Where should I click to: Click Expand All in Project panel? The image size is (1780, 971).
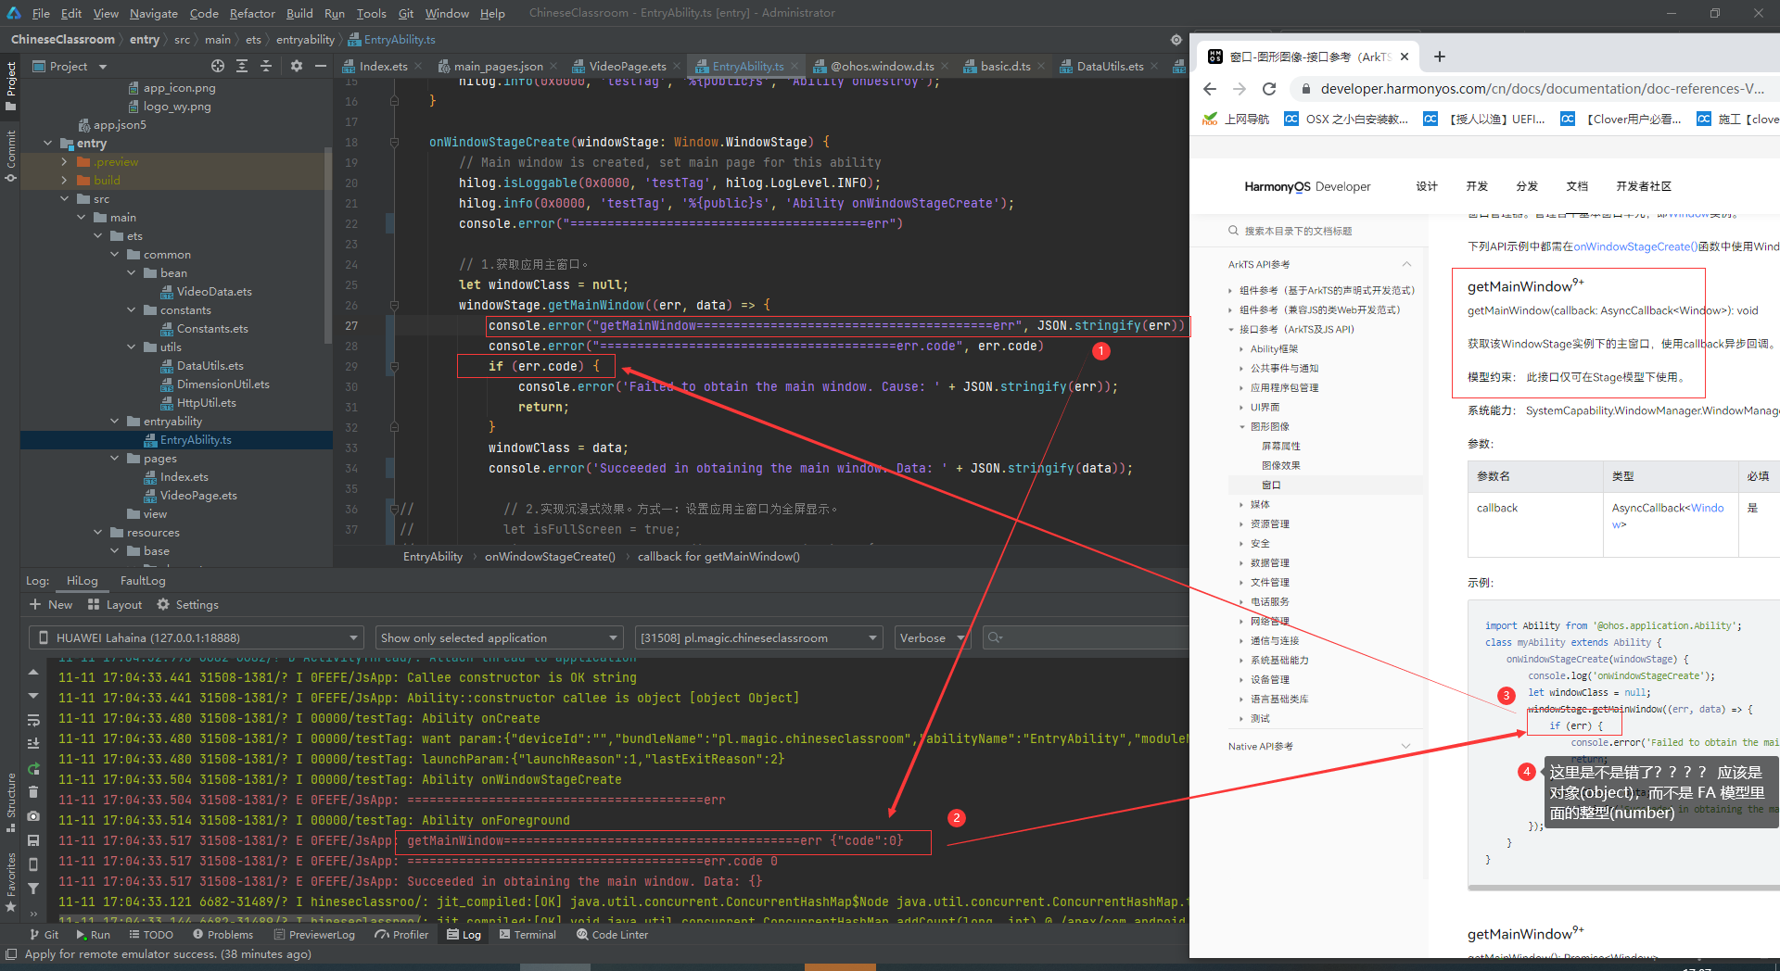(242, 66)
